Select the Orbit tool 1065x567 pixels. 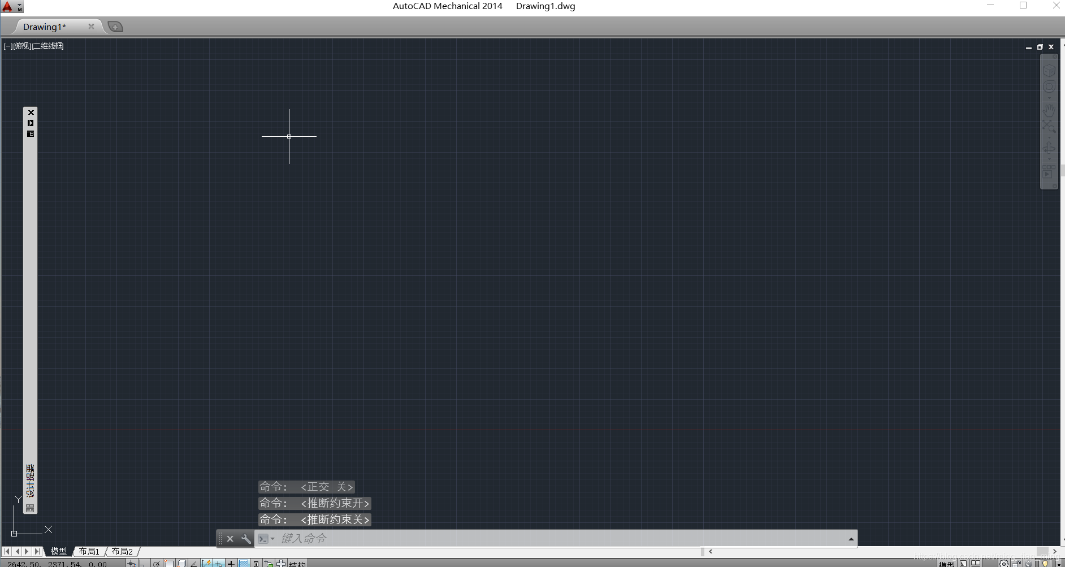(1049, 148)
